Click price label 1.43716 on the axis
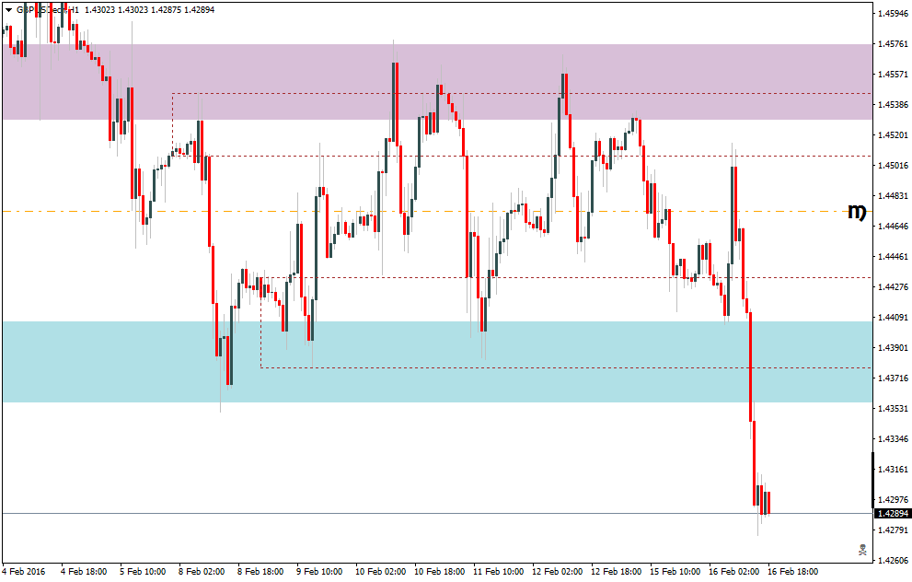 [893, 378]
